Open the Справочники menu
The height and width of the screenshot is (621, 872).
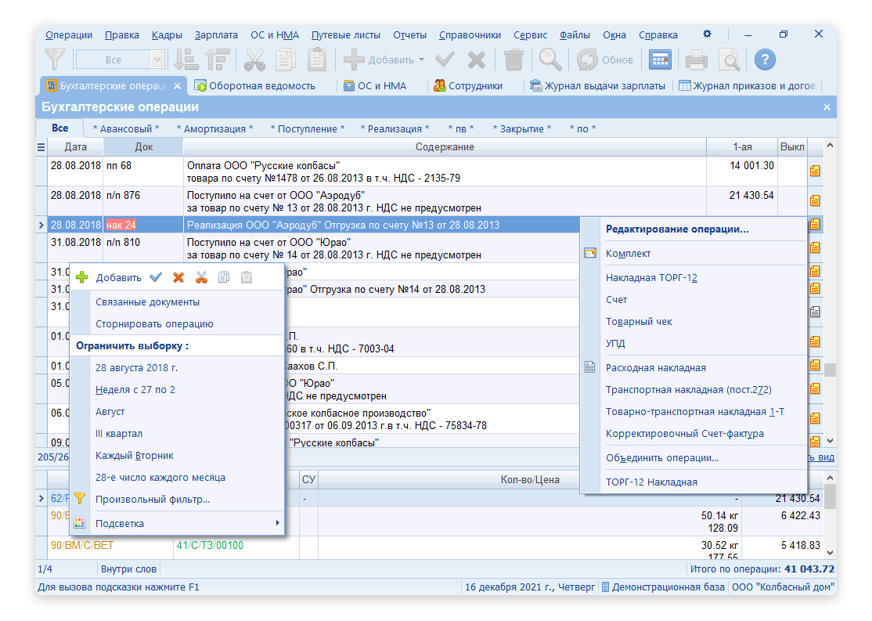pos(470,34)
